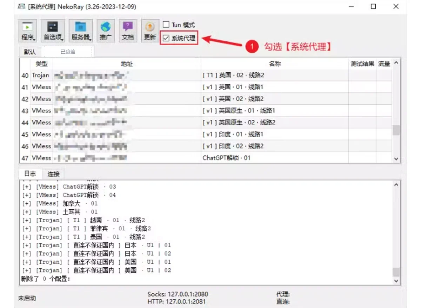Viewport: 421px width, 308px height.
Task: Sort by the 类型 column header
Action: [41, 64]
